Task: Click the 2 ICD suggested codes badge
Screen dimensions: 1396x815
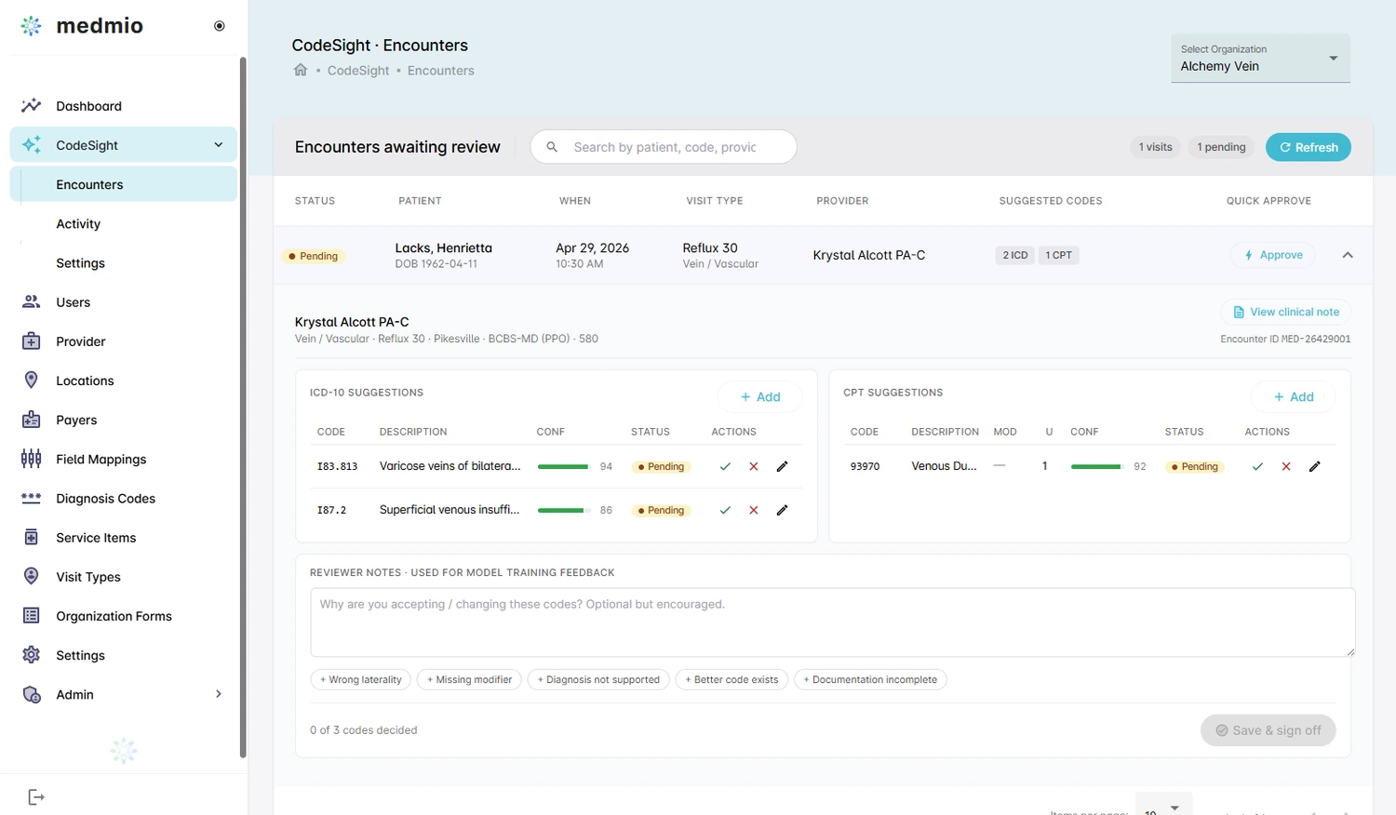Action: click(x=1015, y=255)
